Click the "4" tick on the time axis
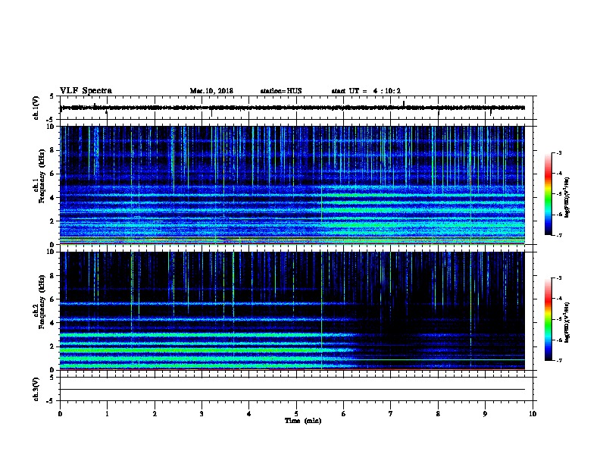Image resolution: width=600 pixels, height=464 pixels. click(249, 414)
